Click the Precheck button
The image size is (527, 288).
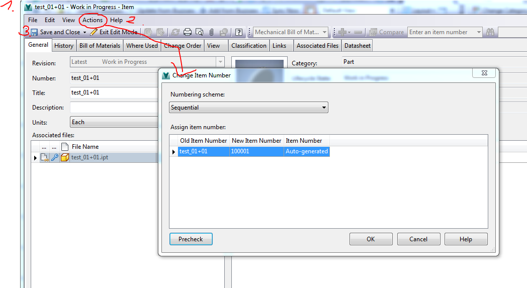(191, 239)
